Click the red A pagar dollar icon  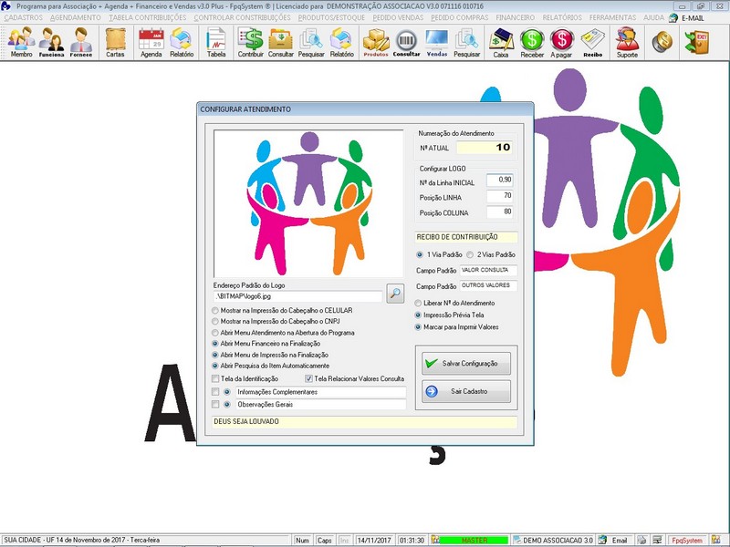(561, 42)
